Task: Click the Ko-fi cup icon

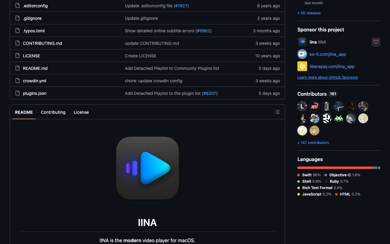Action: pos(302,54)
